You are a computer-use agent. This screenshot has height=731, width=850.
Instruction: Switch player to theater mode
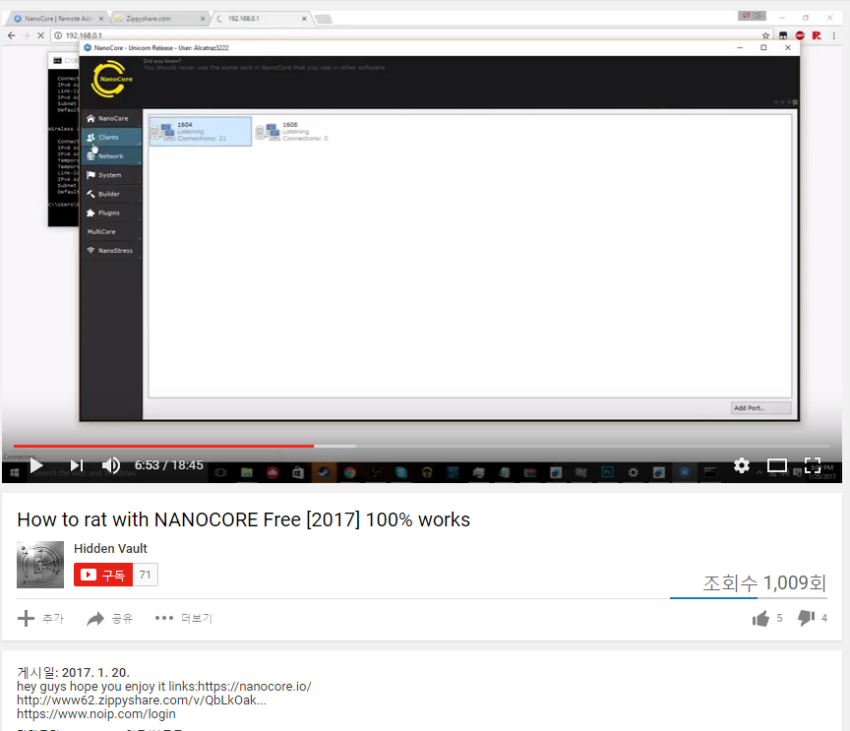coord(777,465)
